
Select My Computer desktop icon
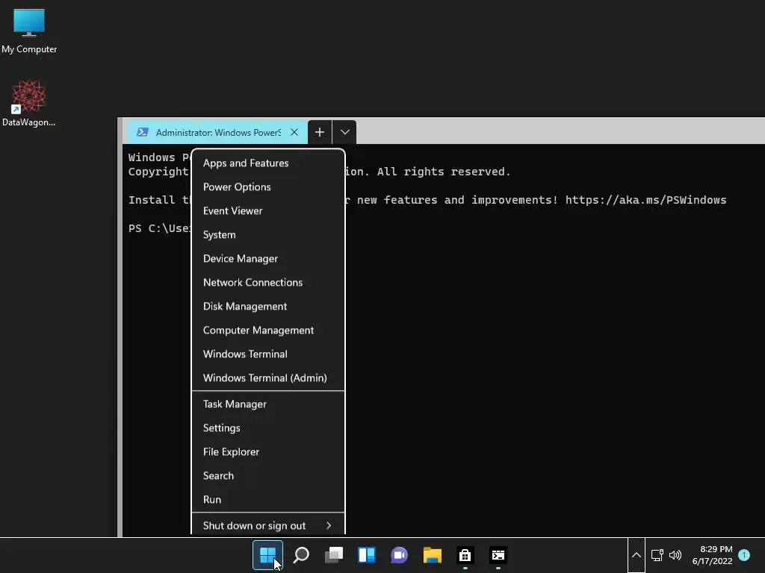click(29, 31)
